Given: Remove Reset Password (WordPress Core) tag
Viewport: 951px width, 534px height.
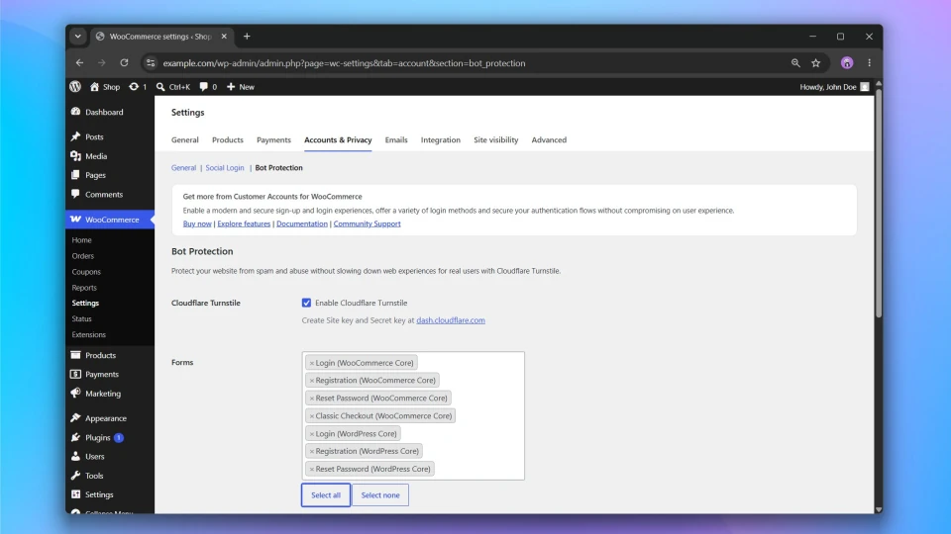Looking at the screenshot, I should coord(312,469).
